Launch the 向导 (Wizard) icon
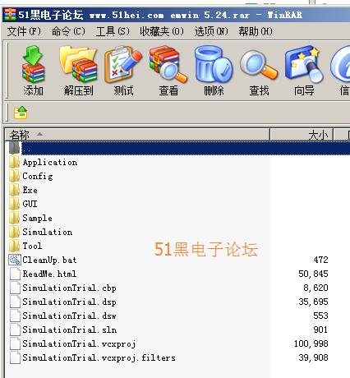 click(304, 71)
